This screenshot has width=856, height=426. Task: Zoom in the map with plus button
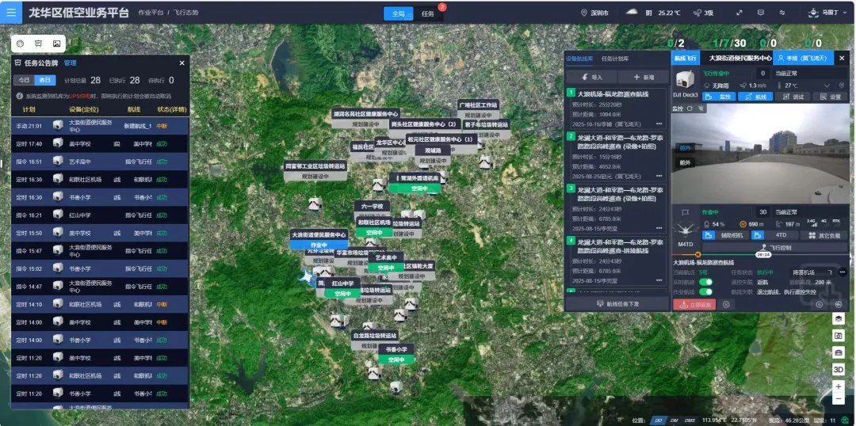[x=838, y=386]
